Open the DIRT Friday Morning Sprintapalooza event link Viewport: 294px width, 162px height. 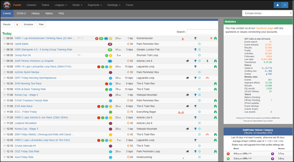click(35, 78)
